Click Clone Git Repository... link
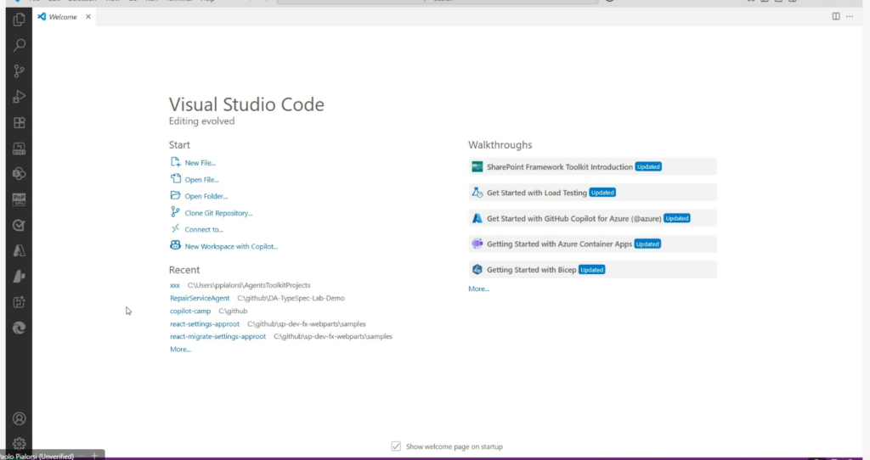 (218, 213)
